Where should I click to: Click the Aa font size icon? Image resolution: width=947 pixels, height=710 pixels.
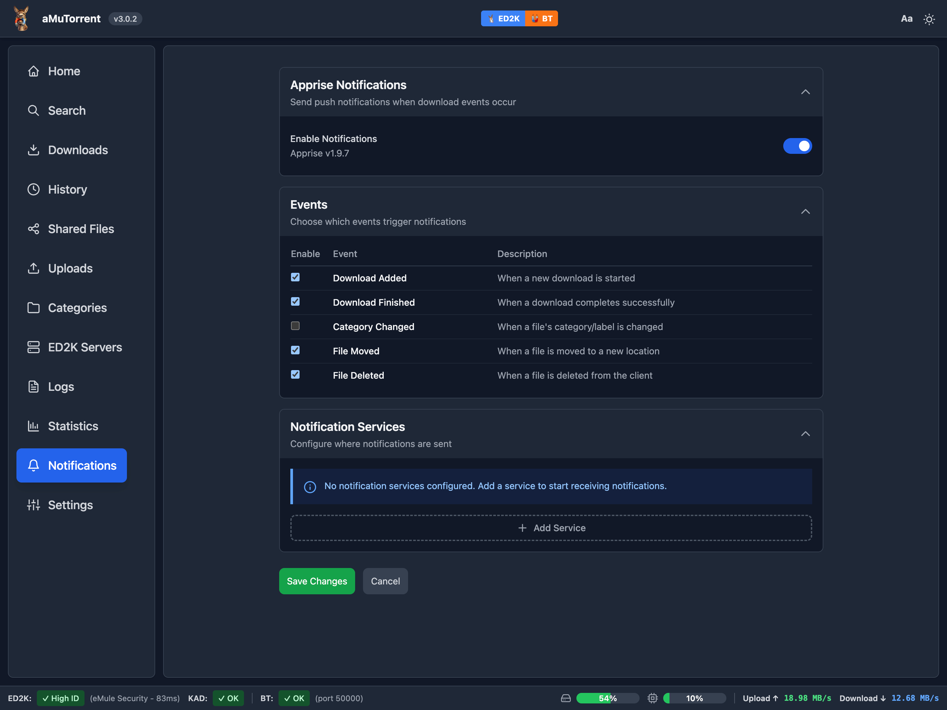(906, 19)
